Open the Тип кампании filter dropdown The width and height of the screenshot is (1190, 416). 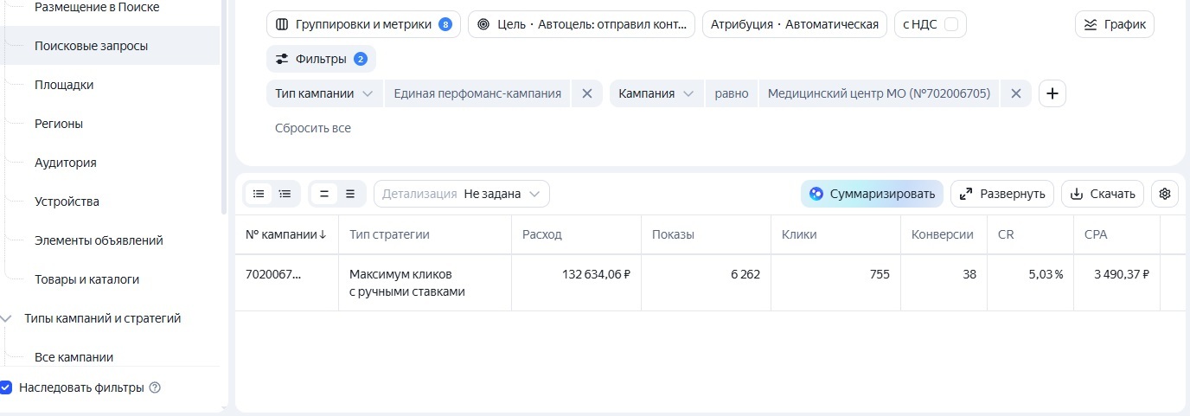(x=324, y=93)
